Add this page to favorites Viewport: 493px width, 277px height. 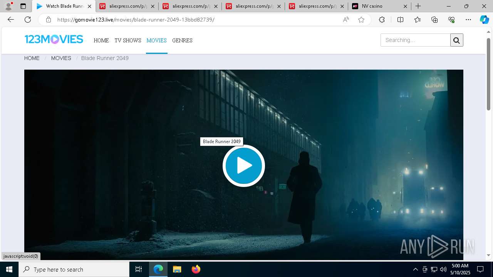tap(361, 20)
